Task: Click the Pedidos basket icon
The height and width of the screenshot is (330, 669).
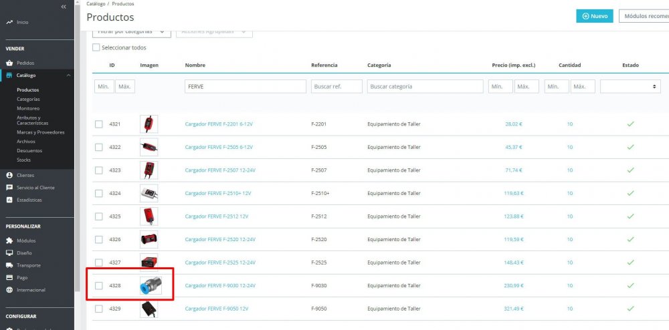Action: (9, 63)
